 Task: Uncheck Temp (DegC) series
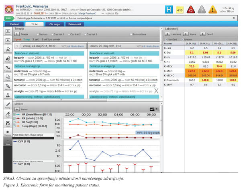pos(14,126)
